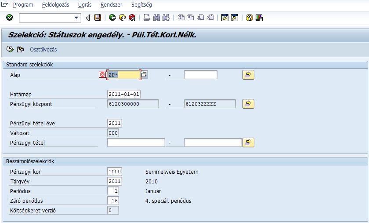Click the Költségkeret-verzió field
The width and height of the screenshot is (369, 223).
113,210
